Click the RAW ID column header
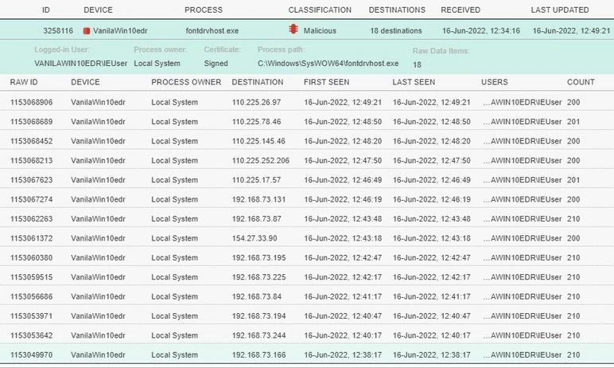The width and height of the screenshot is (614, 368). [x=24, y=82]
